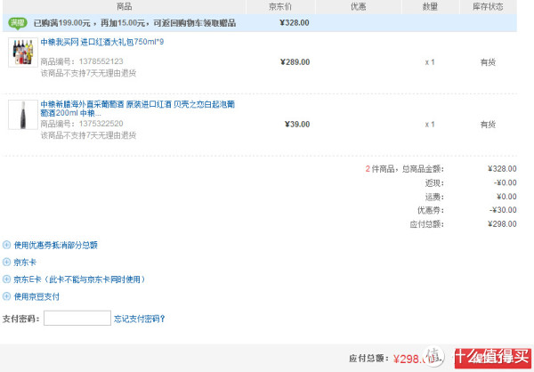Select the -¥30.00 coupon discount value
Viewport: 534px width, 372px height.
click(x=503, y=210)
